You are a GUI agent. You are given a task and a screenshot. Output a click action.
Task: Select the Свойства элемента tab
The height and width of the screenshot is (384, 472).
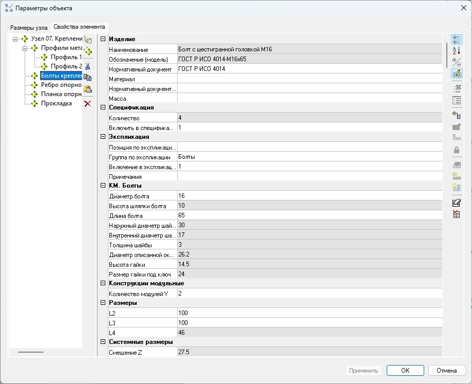coord(80,27)
